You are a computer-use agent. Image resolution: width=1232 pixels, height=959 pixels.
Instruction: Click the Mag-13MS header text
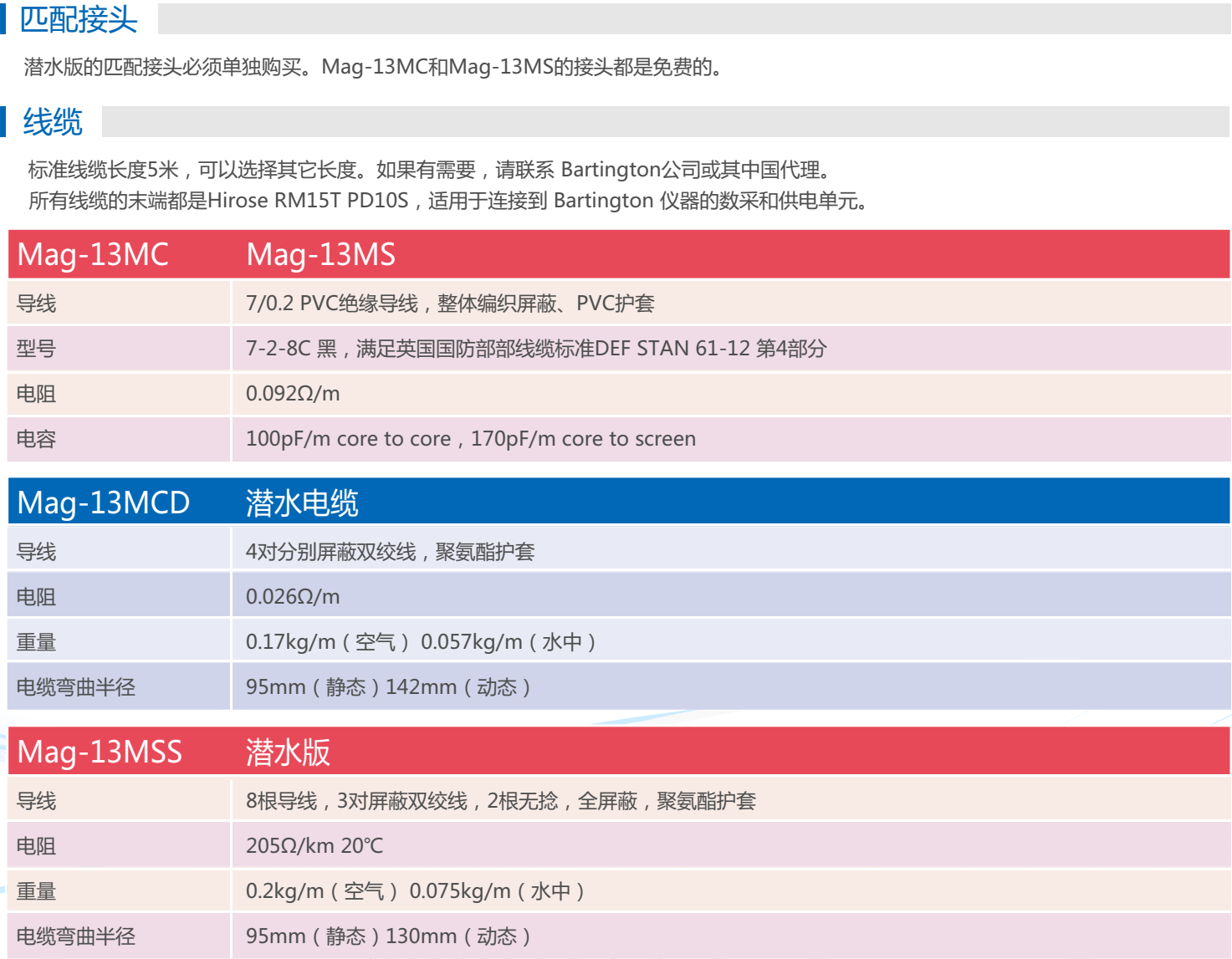point(321,254)
